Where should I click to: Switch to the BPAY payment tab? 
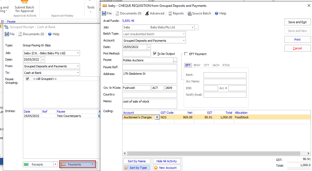point(197,65)
